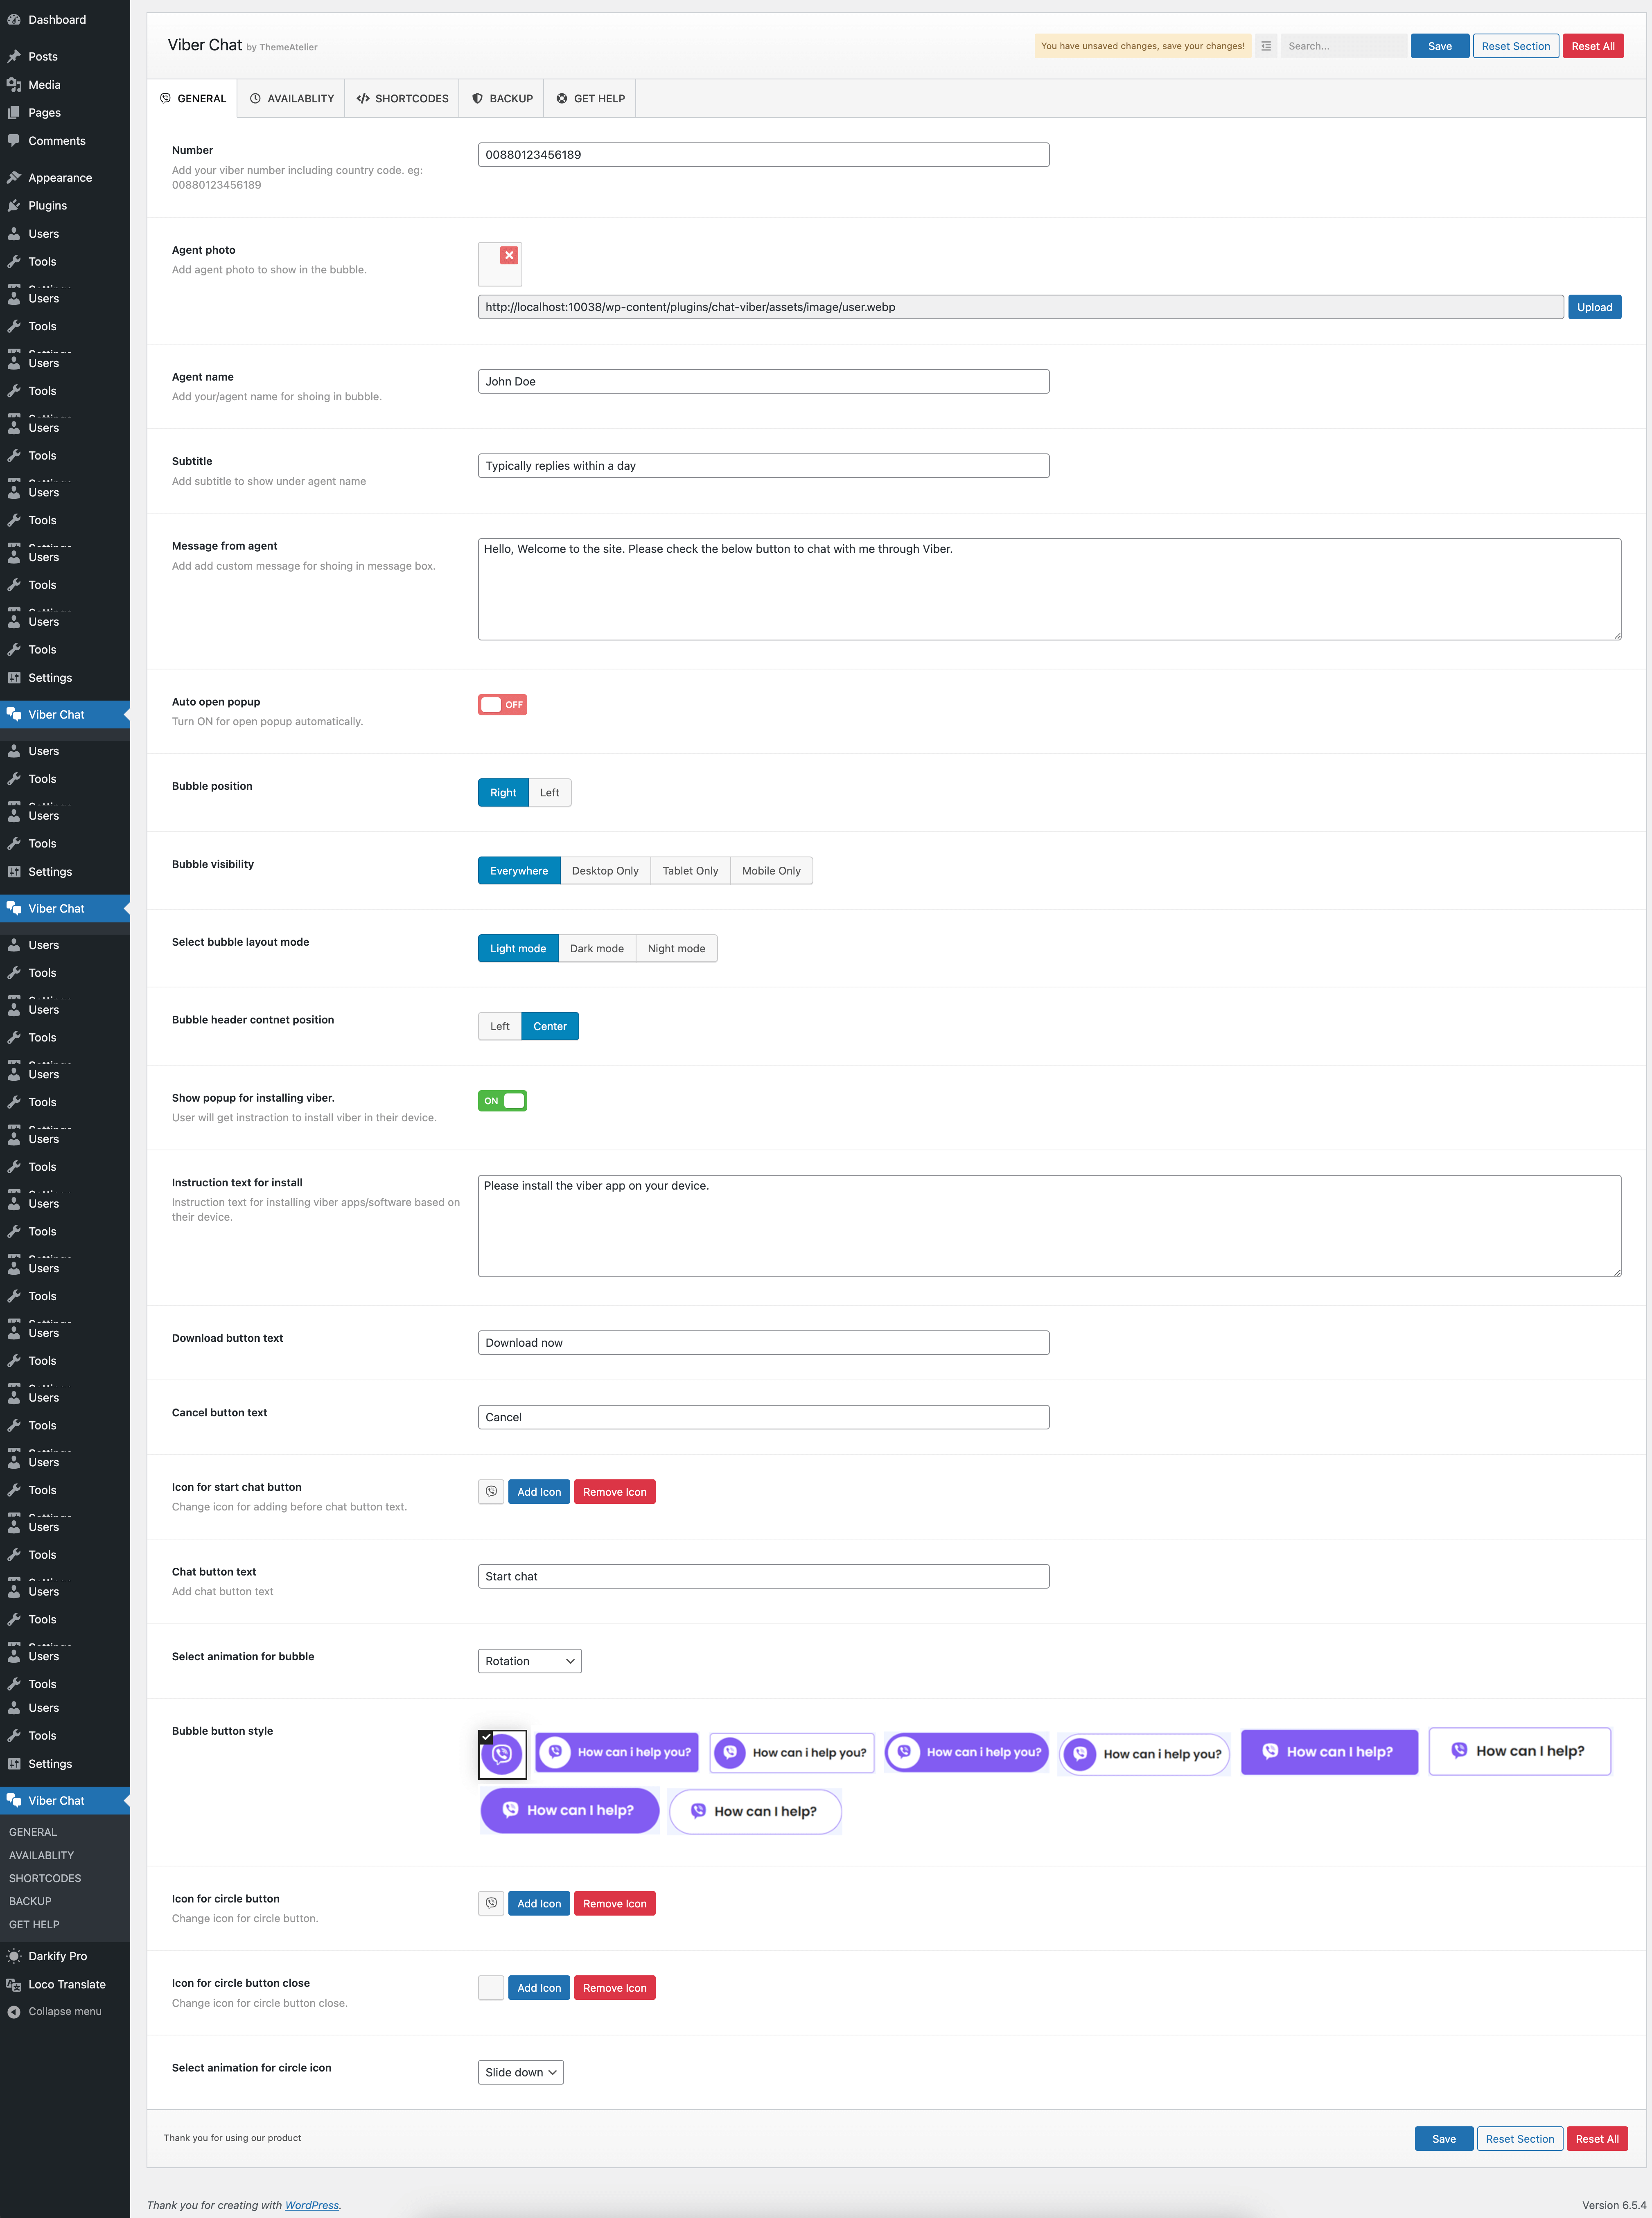Image resolution: width=1652 pixels, height=2218 pixels.
Task: Select Night mode bubble layout
Action: coord(676,949)
